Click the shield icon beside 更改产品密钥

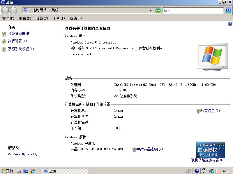134,149
